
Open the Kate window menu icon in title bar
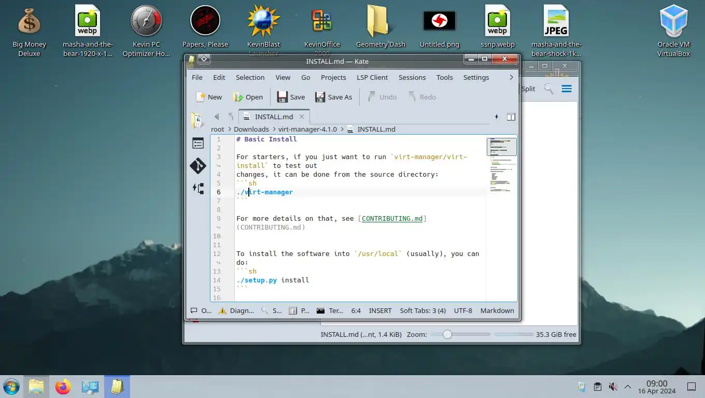point(192,60)
